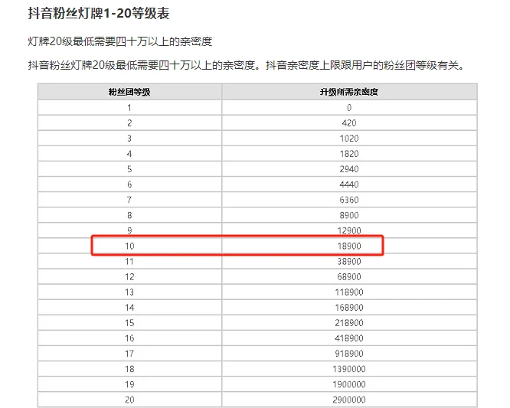Select the level cell 12
510x408 pixels.
tap(129, 277)
